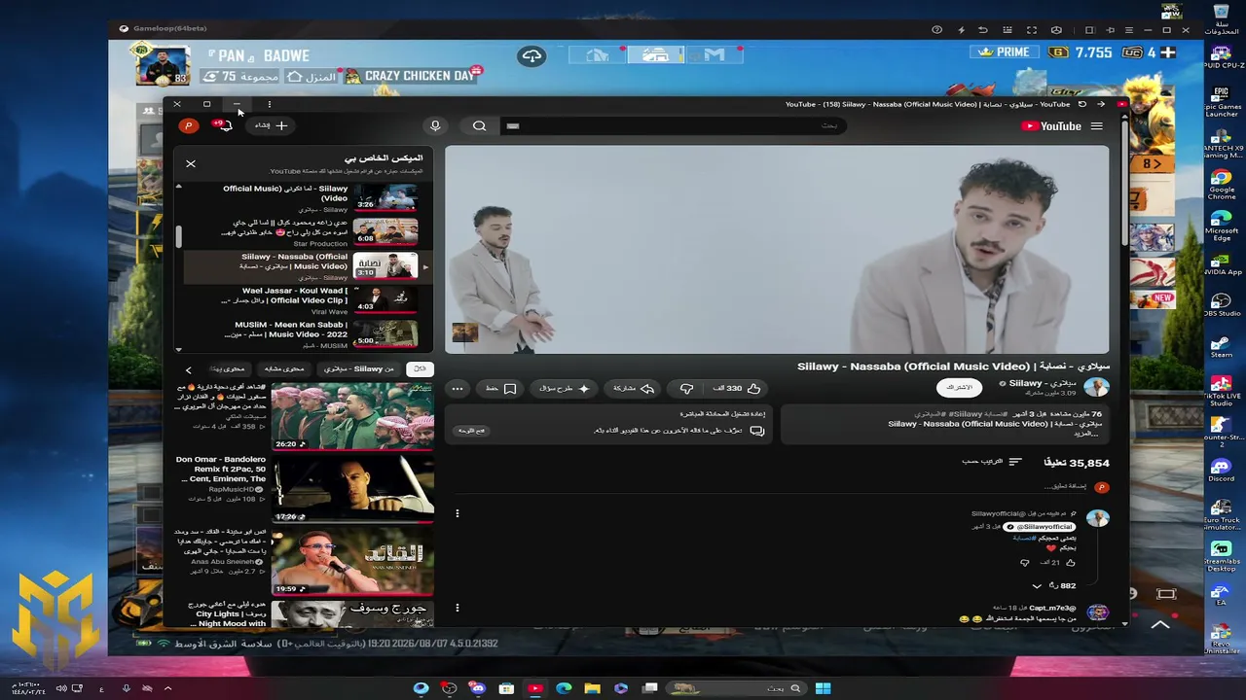Open the YouTube hamburger guide menu

pyautogui.click(x=1096, y=125)
